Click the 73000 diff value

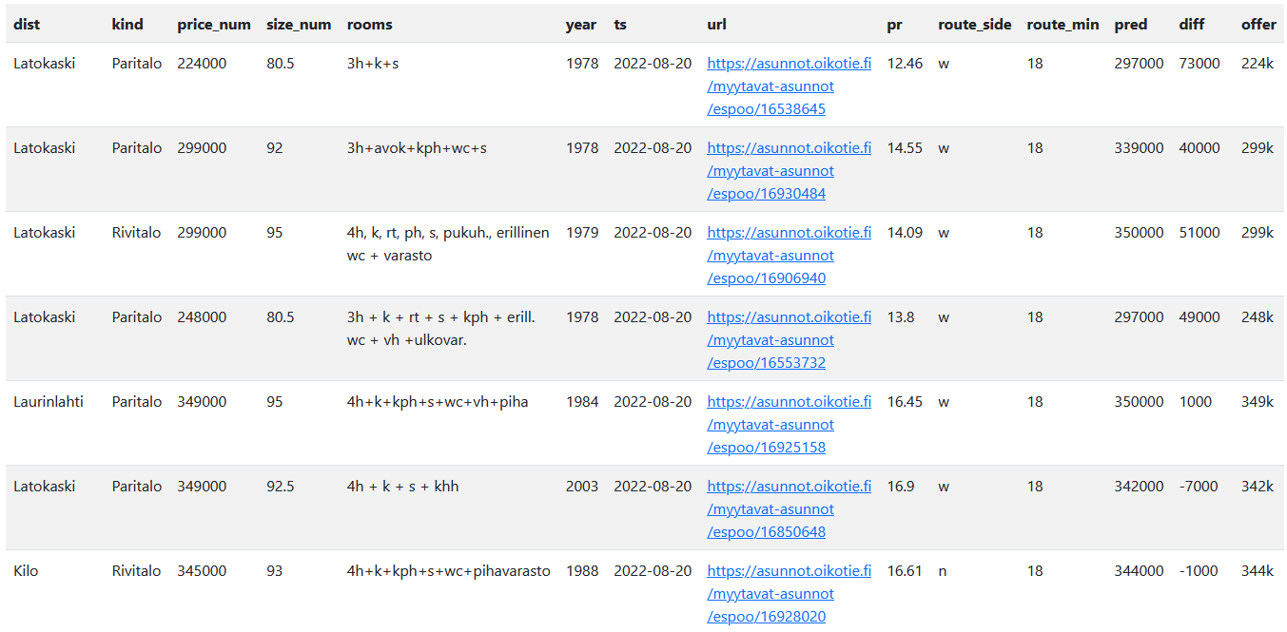click(1199, 64)
